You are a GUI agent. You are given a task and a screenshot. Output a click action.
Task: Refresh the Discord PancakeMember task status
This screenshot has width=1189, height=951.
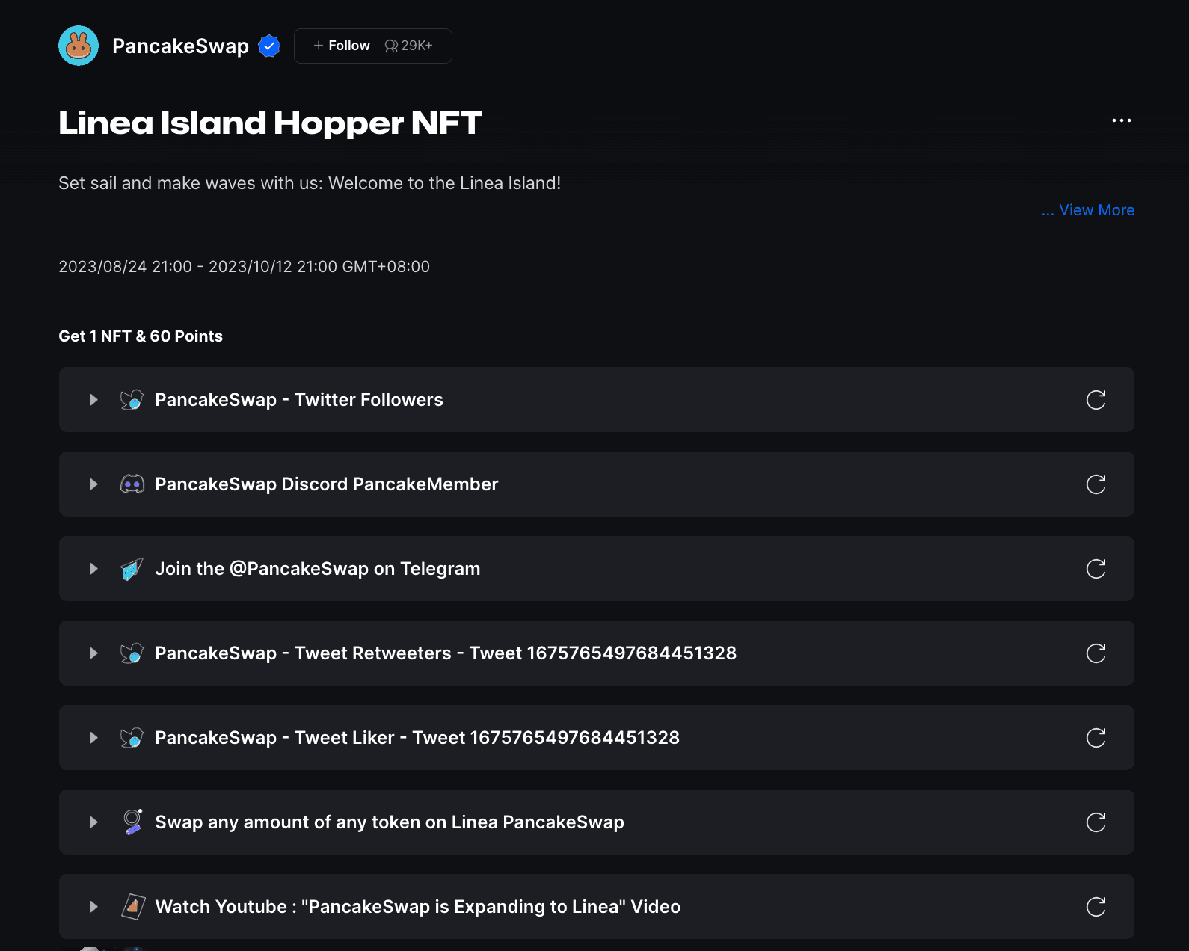[x=1096, y=484]
